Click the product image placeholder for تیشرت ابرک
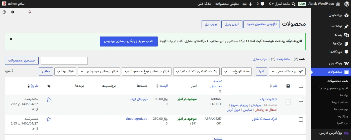 point(288,102)
